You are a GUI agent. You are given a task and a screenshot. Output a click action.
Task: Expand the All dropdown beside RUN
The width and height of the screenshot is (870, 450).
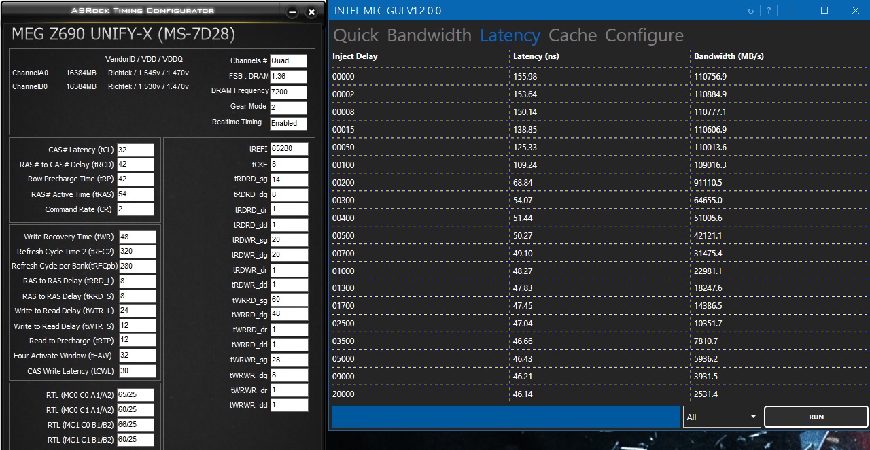click(721, 417)
